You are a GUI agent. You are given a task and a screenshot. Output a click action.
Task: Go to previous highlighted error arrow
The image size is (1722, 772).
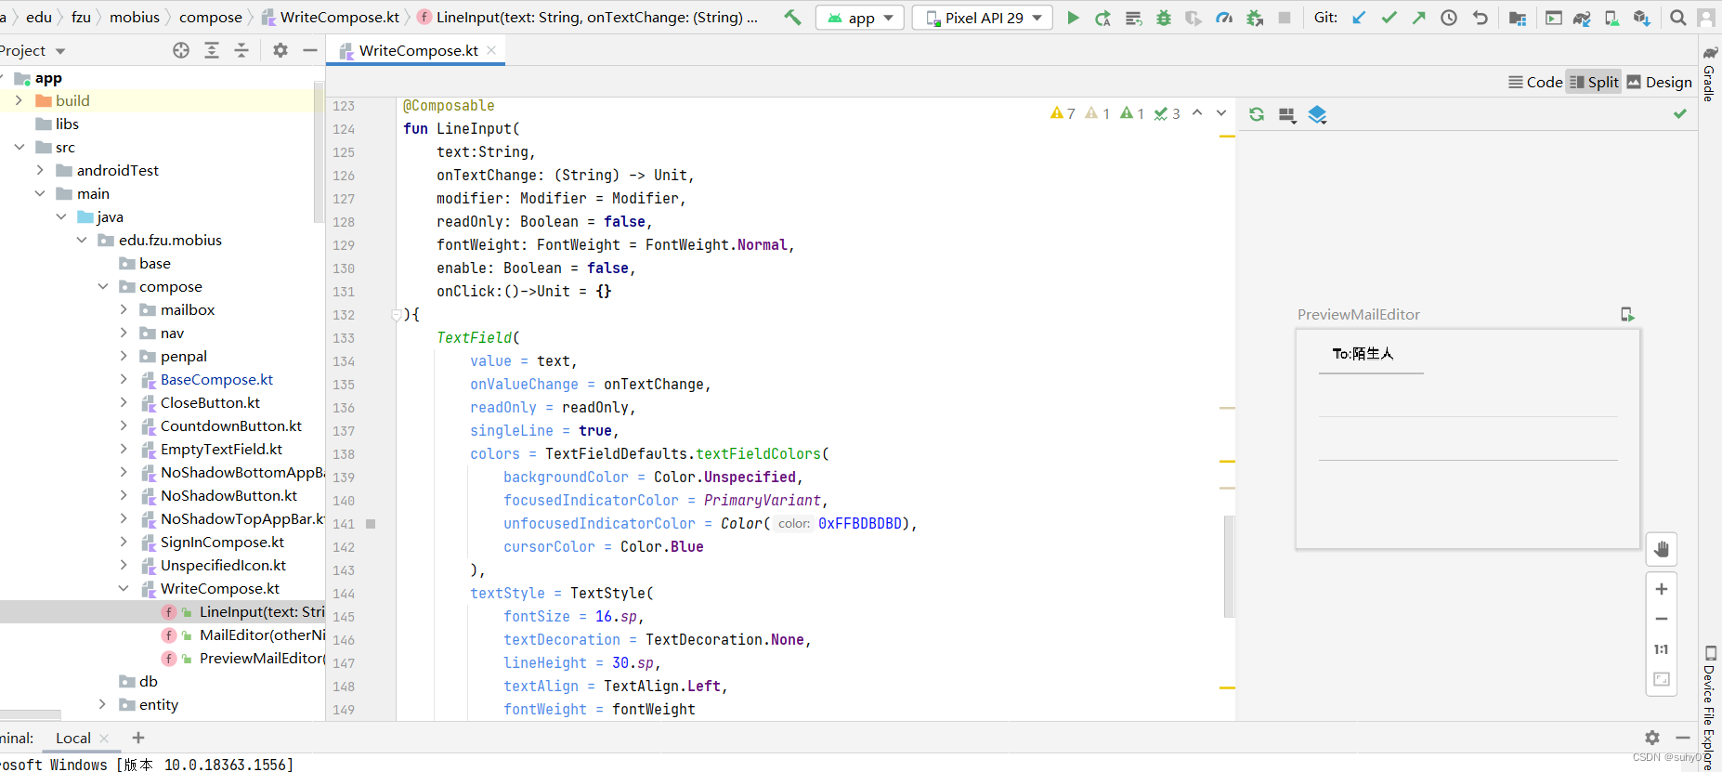click(x=1197, y=112)
